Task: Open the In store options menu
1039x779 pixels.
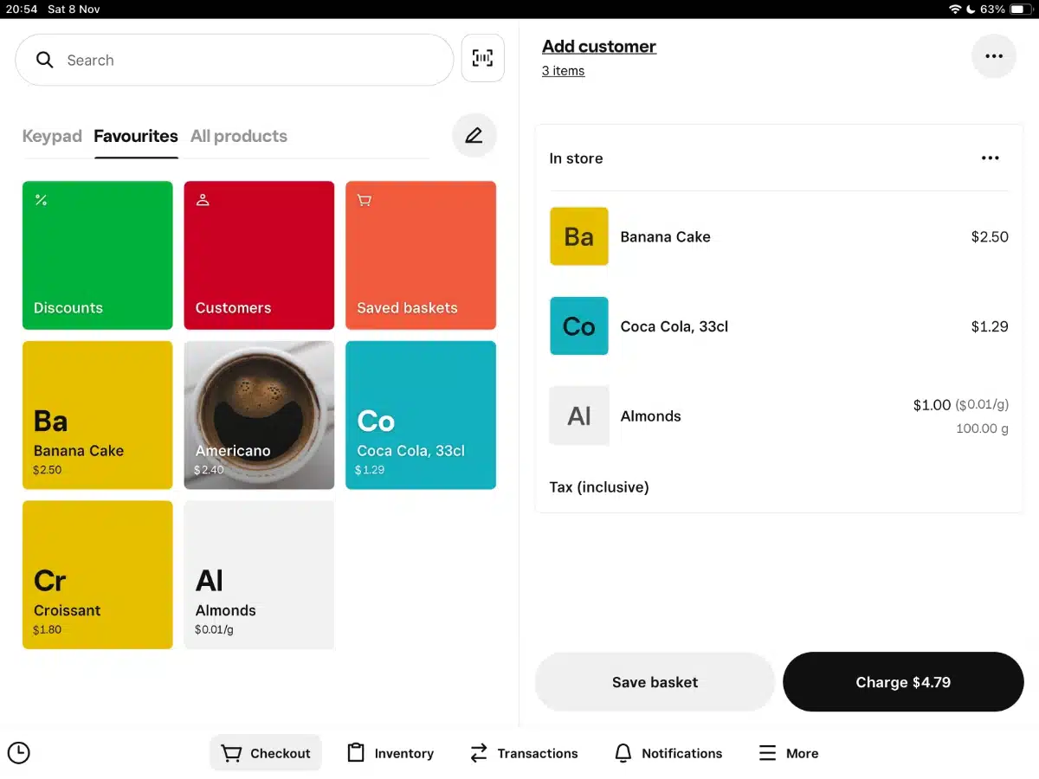Action: coord(990,158)
